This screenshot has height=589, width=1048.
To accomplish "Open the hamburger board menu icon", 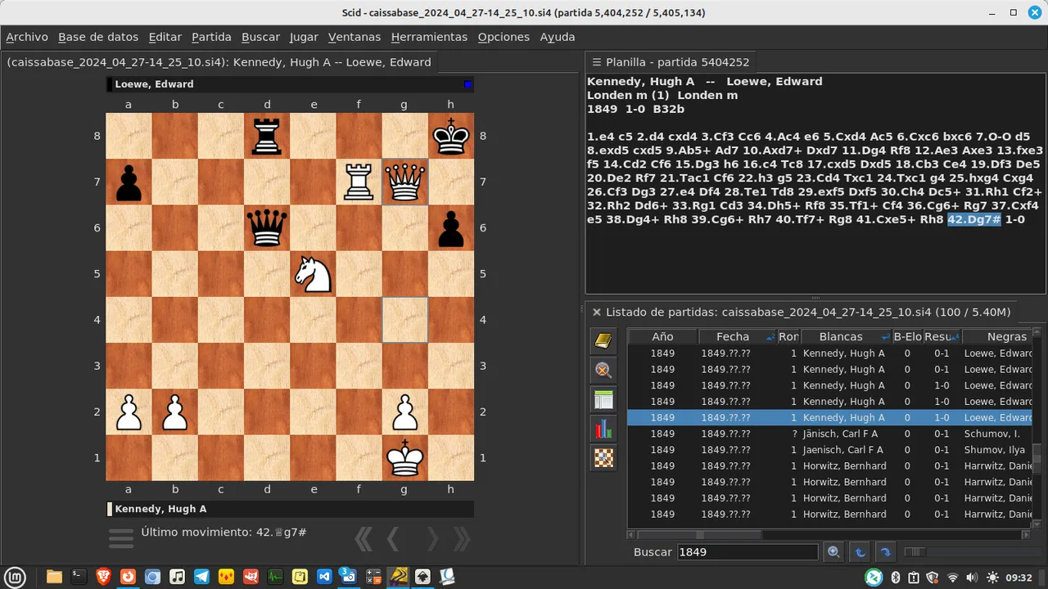I will pos(121,538).
